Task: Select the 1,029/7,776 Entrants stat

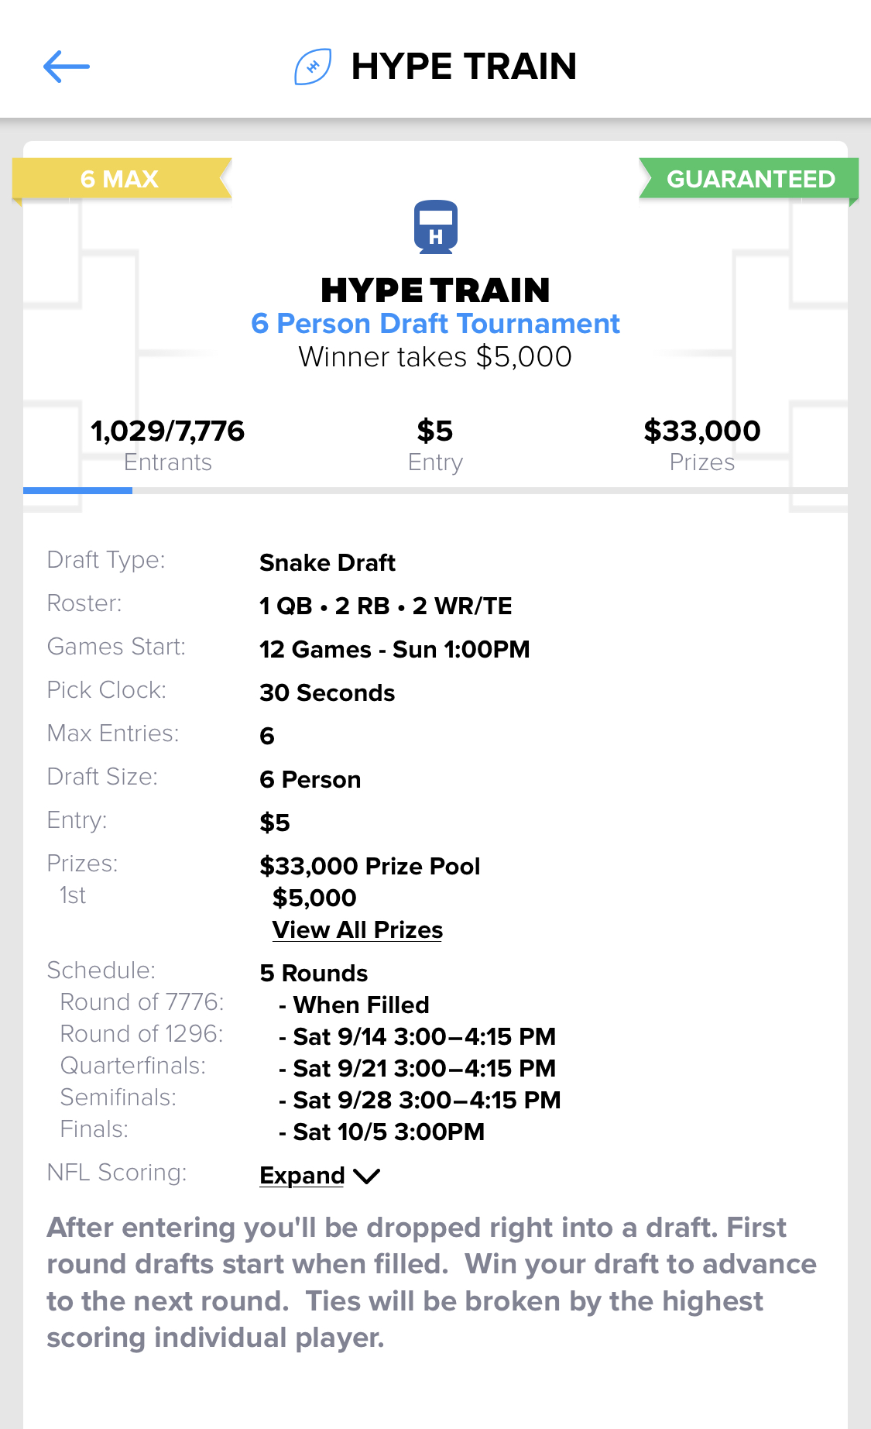Action: click(167, 445)
